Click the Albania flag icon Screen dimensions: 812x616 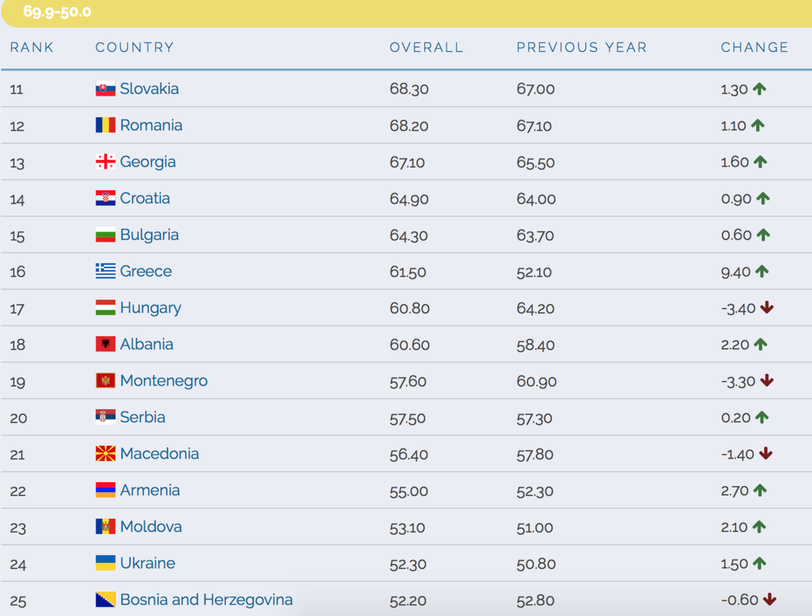pyautogui.click(x=105, y=344)
